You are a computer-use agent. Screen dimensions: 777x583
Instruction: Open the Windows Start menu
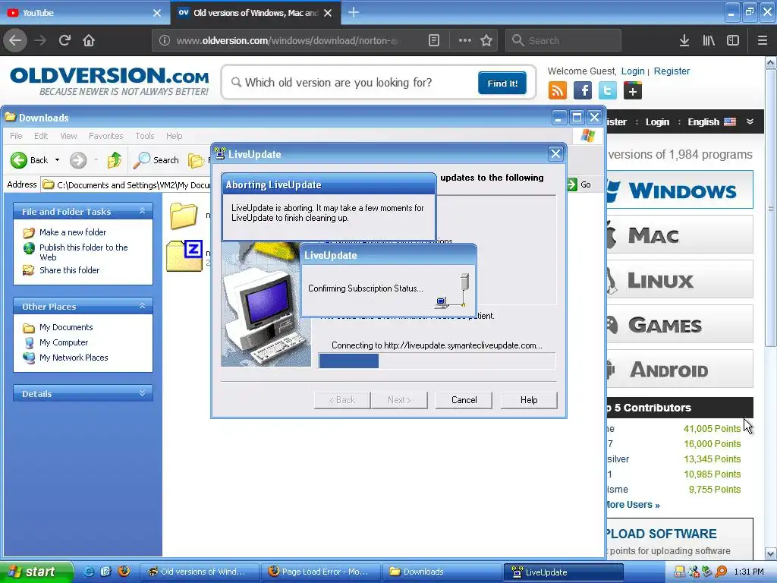(x=36, y=572)
